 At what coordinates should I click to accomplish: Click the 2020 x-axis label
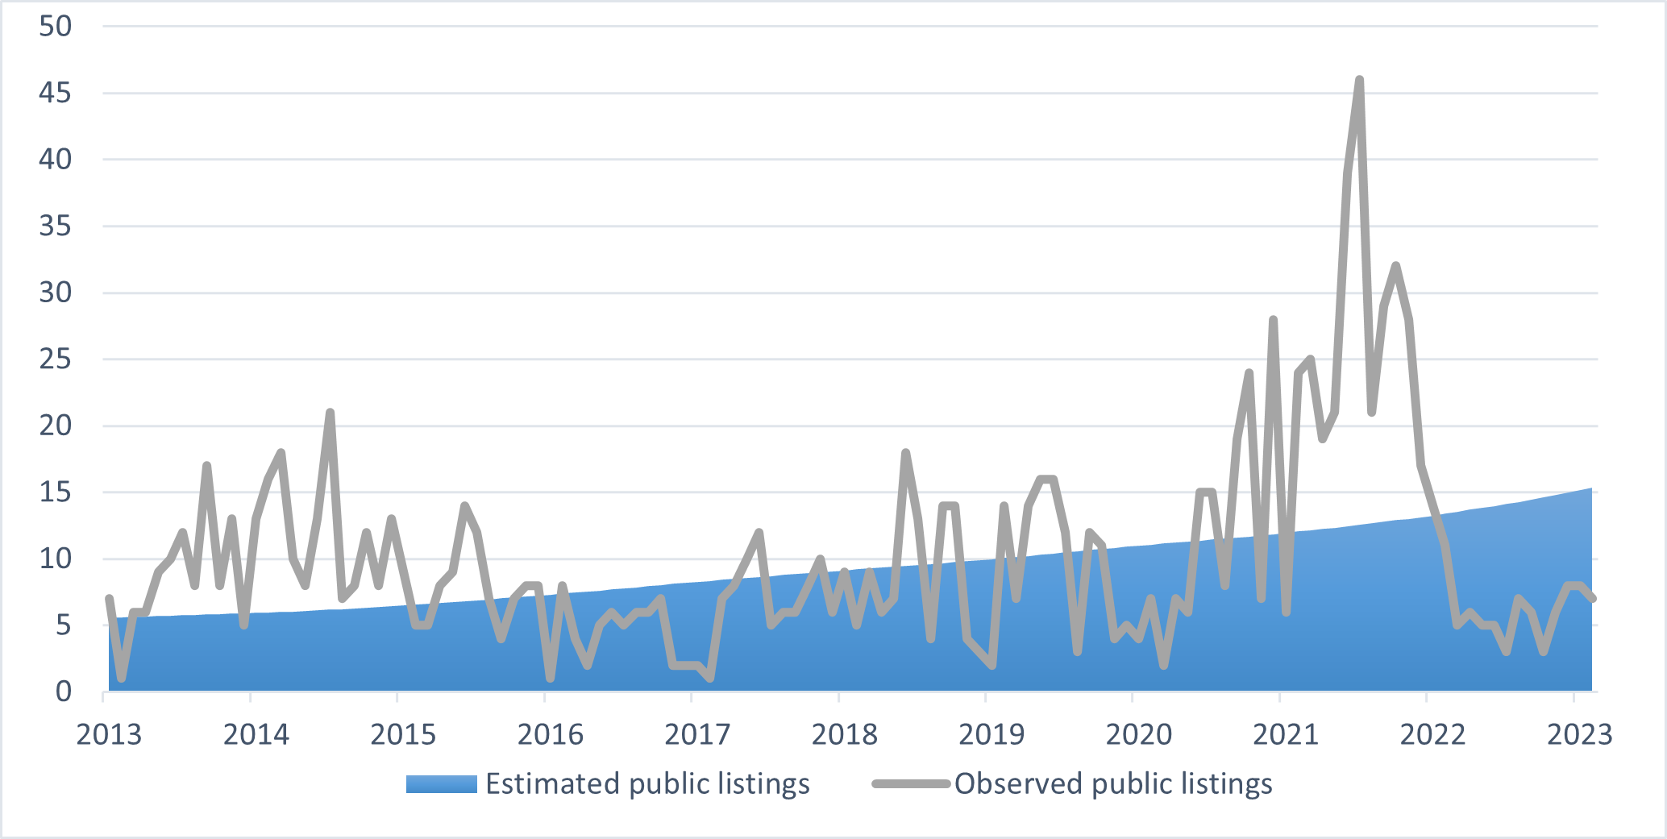click(1138, 735)
